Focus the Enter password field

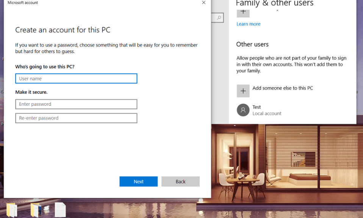(76, 104)
